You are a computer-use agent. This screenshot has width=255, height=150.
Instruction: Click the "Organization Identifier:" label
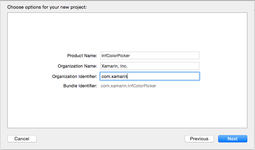74,77
